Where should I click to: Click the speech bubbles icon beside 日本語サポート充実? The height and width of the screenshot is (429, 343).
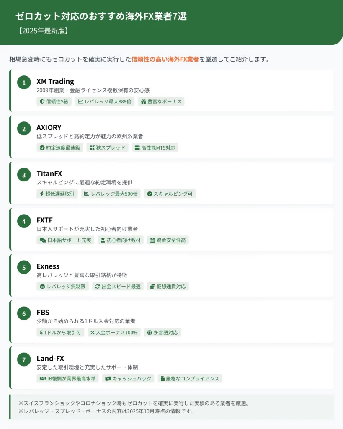[42, 240]
